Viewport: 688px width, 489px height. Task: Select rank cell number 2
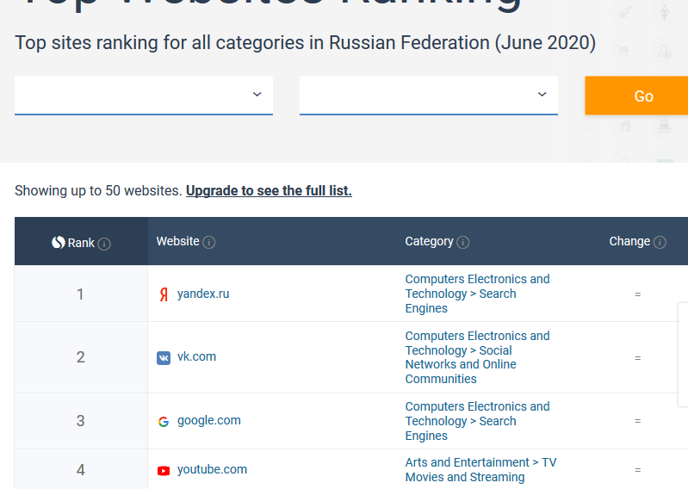(x=81, y=357)
